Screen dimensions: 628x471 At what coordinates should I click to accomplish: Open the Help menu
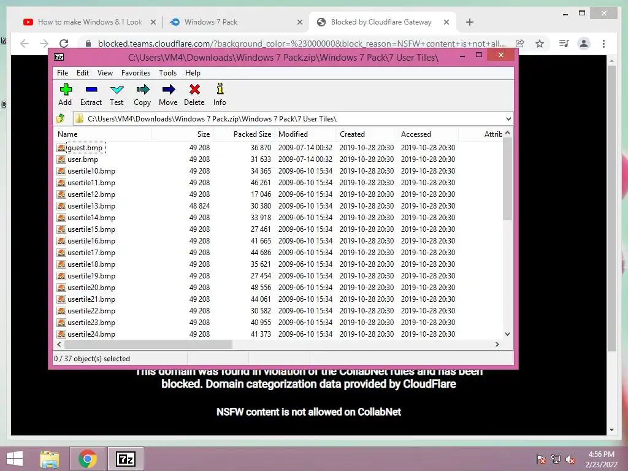pyautogui.click(x=193, y=73)
